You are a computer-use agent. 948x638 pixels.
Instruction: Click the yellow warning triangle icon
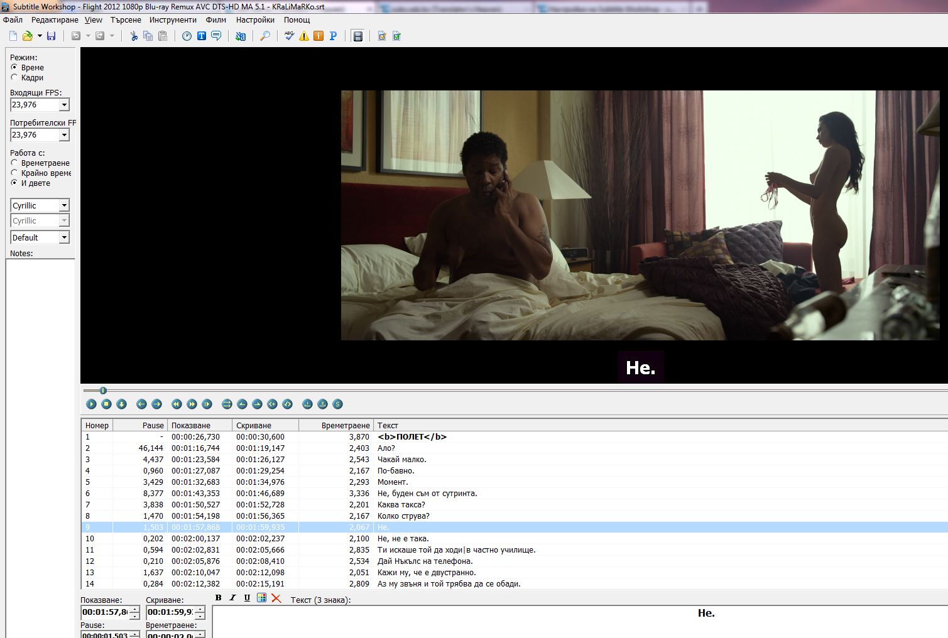point(304,36)
